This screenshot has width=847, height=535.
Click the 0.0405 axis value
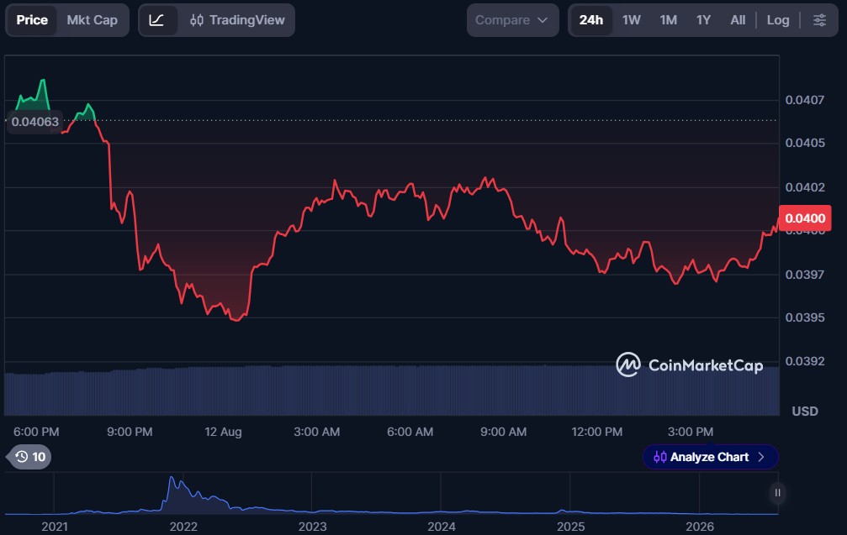(805, 143)
